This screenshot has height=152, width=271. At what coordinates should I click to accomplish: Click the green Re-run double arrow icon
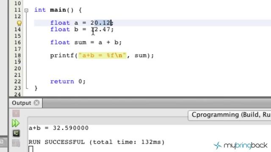coord(16,123)
